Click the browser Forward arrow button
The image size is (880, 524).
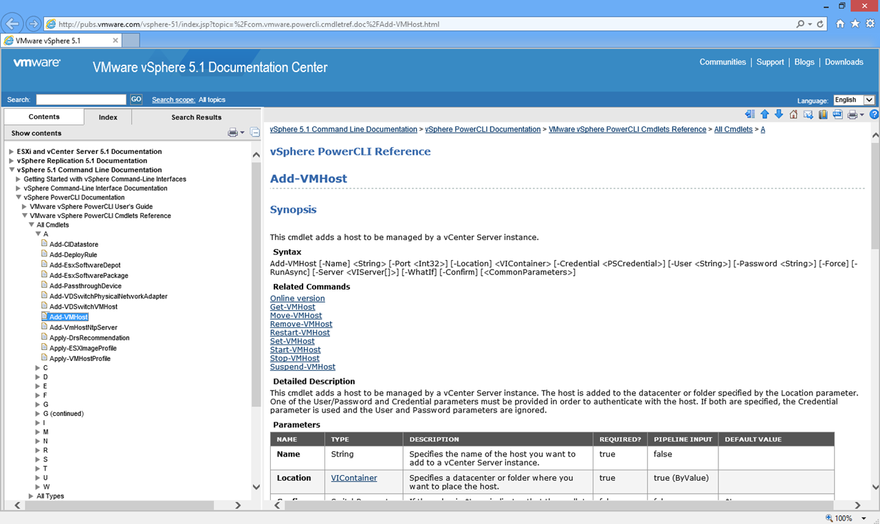click(33, 24)
